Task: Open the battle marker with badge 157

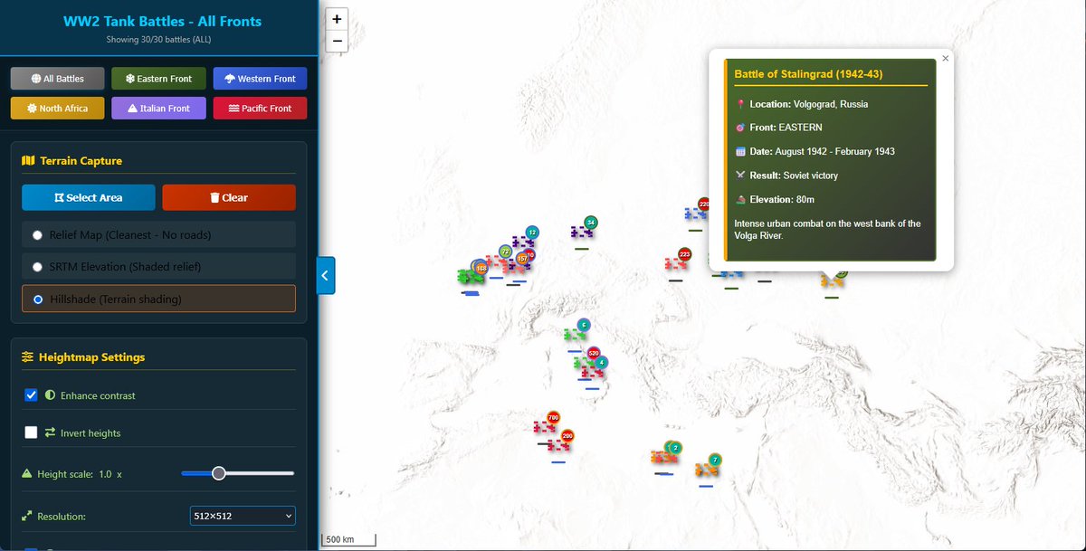Action: [x=522, y=259]
